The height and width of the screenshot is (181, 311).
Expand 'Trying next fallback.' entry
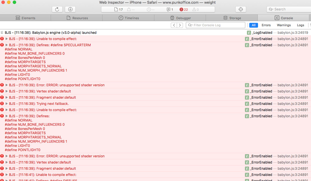(x=7, y=104)
